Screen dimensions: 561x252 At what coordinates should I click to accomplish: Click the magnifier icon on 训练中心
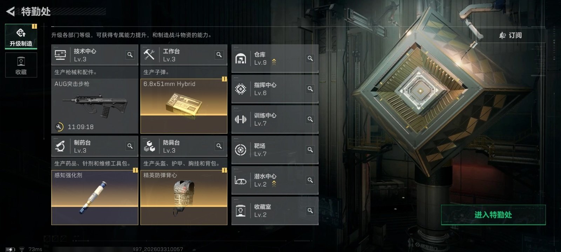click(x=310, y=119)
